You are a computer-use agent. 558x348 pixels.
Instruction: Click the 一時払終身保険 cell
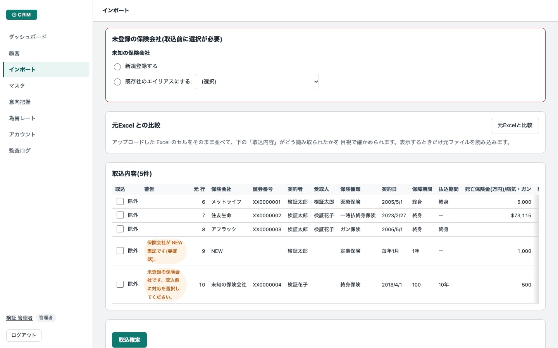[x=358, y=215]
